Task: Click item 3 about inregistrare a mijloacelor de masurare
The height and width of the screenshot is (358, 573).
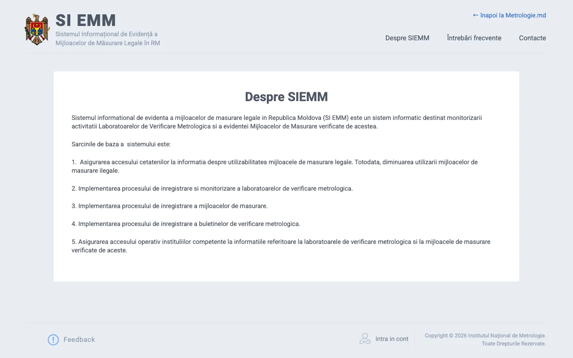Action: 170,206
